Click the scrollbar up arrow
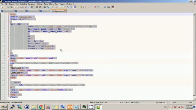The height and width of the screenshot is (110, 196). coord(194,14)
